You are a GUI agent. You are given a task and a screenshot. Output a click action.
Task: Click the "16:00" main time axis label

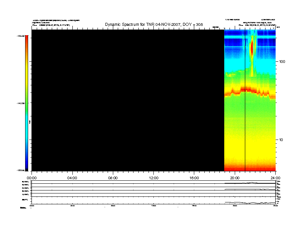(194, 178)
